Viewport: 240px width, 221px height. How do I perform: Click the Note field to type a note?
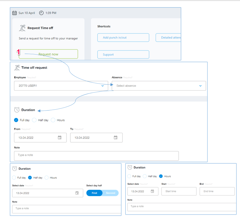[x=96, y=156]
